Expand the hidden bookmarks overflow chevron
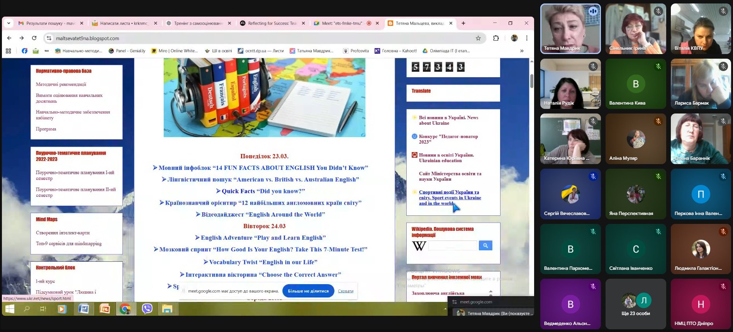733x332 pixels. point(522,51)
